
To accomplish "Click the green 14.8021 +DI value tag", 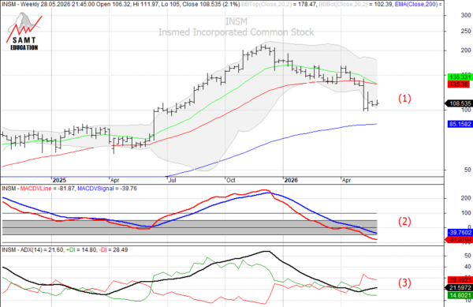I will pos(460,295).
